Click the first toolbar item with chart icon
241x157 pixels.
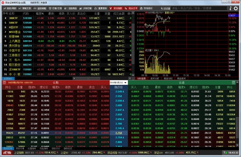tap(10, 8)
